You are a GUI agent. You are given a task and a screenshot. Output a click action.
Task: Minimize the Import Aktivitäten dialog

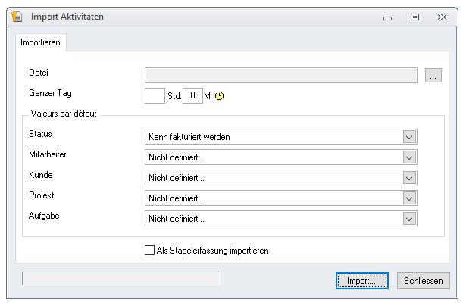(387, 18)
